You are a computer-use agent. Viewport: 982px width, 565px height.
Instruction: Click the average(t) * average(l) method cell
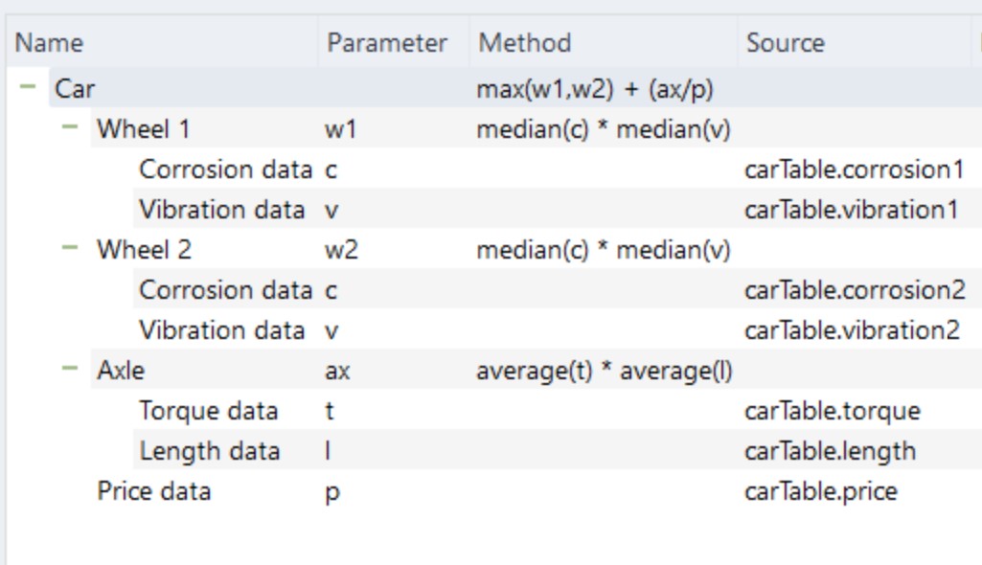(x=604, y=371)
